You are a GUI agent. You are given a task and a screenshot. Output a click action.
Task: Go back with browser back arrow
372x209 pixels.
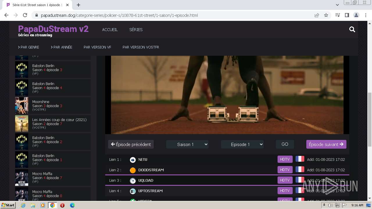pyautogui.click(x=6, y=15)
